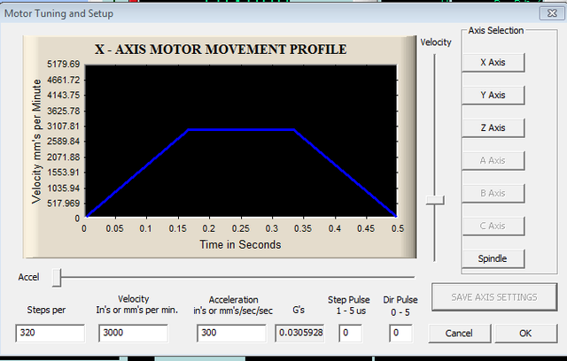
Task: Click the Accel horizontal slider handle
Action: tap(57, 278)
